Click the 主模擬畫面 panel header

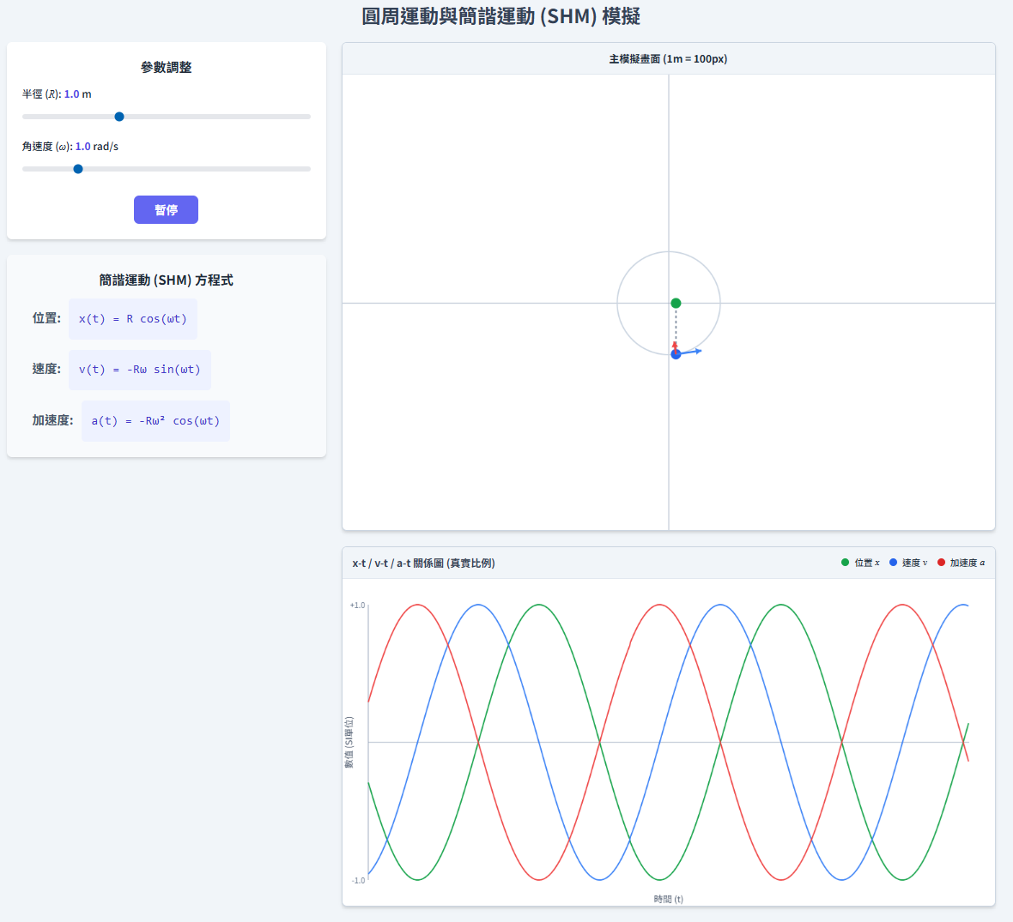click(x=668, y=59)
